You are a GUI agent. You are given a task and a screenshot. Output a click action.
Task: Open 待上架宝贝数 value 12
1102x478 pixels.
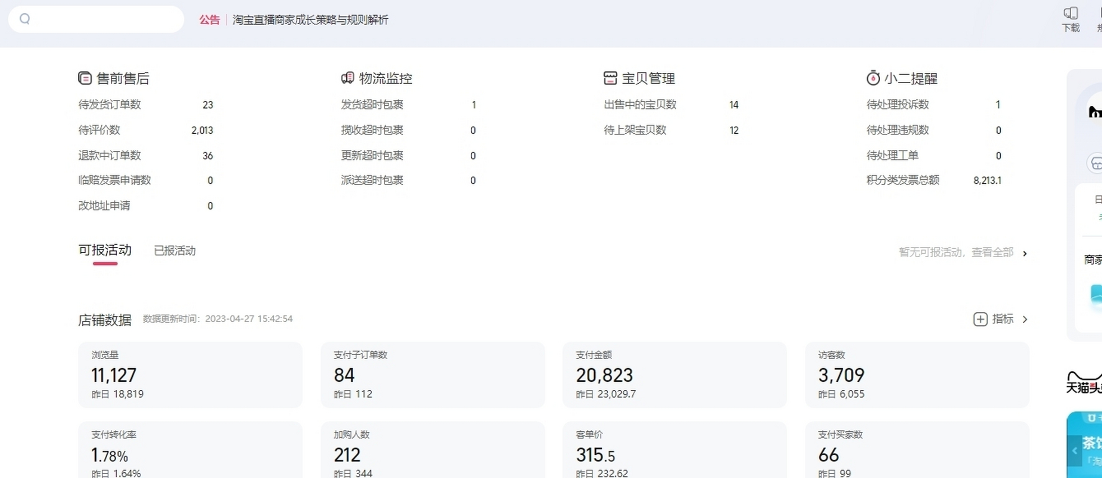pyautogui.click(x=734, y=130)
